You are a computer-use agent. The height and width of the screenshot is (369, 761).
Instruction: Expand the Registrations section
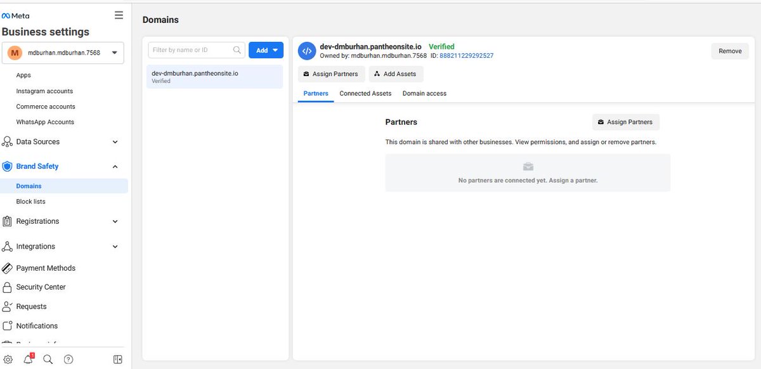tap(115, 221)
